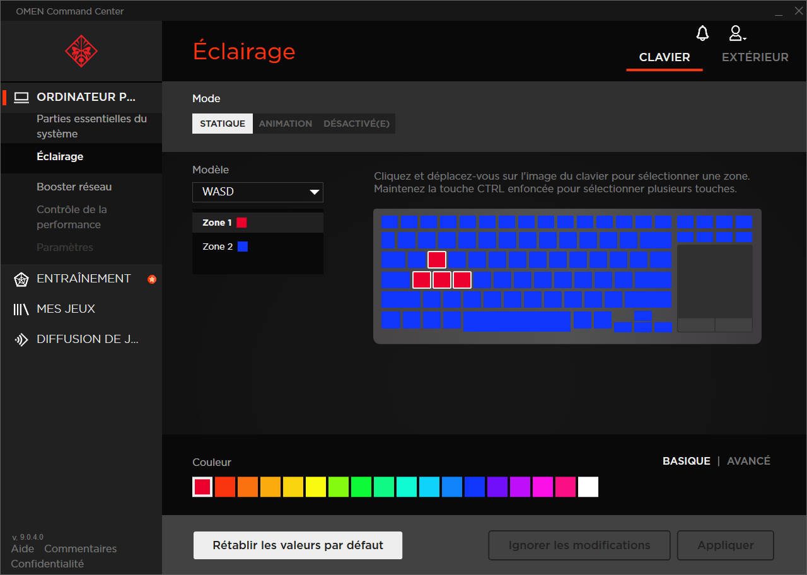Click the Diffusion de jeu streaming icon
Screen dimensions: 807x575
[21, 340]
